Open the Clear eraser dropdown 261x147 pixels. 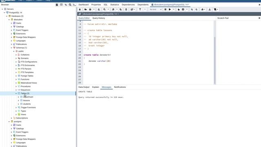pyautogui.click(x=203, y=9)
